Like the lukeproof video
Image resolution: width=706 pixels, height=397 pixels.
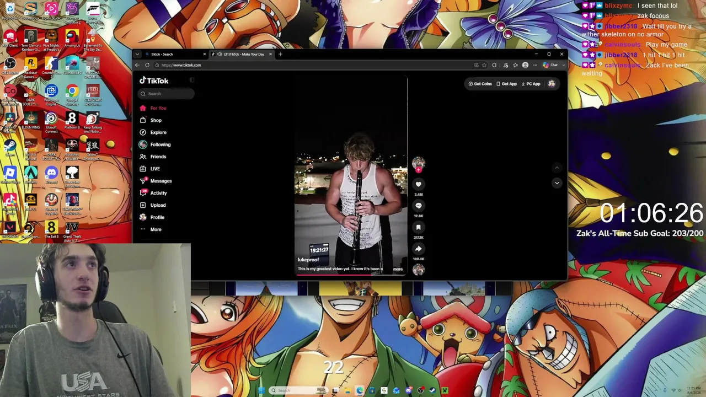click(418, 184)
